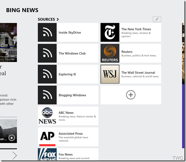Expand the SOURCES section chevron
Viewport: 186px width, 162px height.
point(58,19)
